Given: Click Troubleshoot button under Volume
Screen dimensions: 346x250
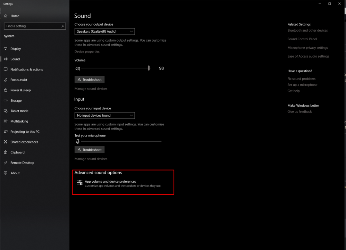Looking at the screenshot, I should (90, 80).
